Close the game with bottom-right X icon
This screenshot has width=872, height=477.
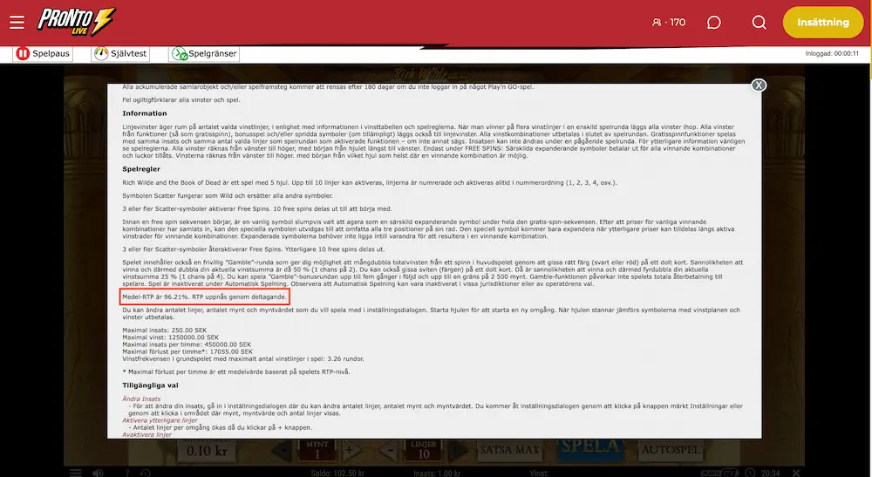[796, 474]
